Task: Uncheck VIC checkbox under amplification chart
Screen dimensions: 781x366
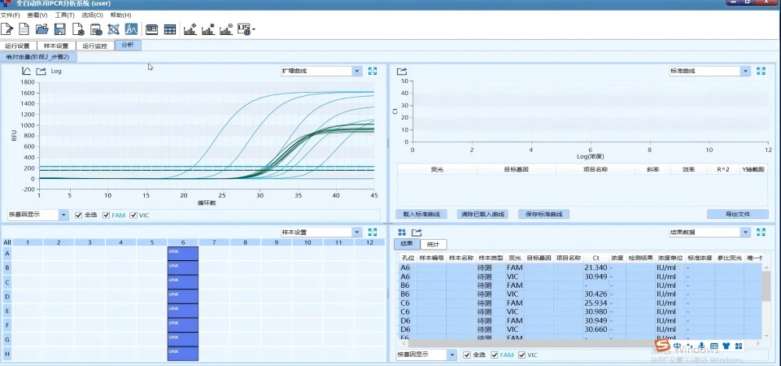Action: click(133, 215)
